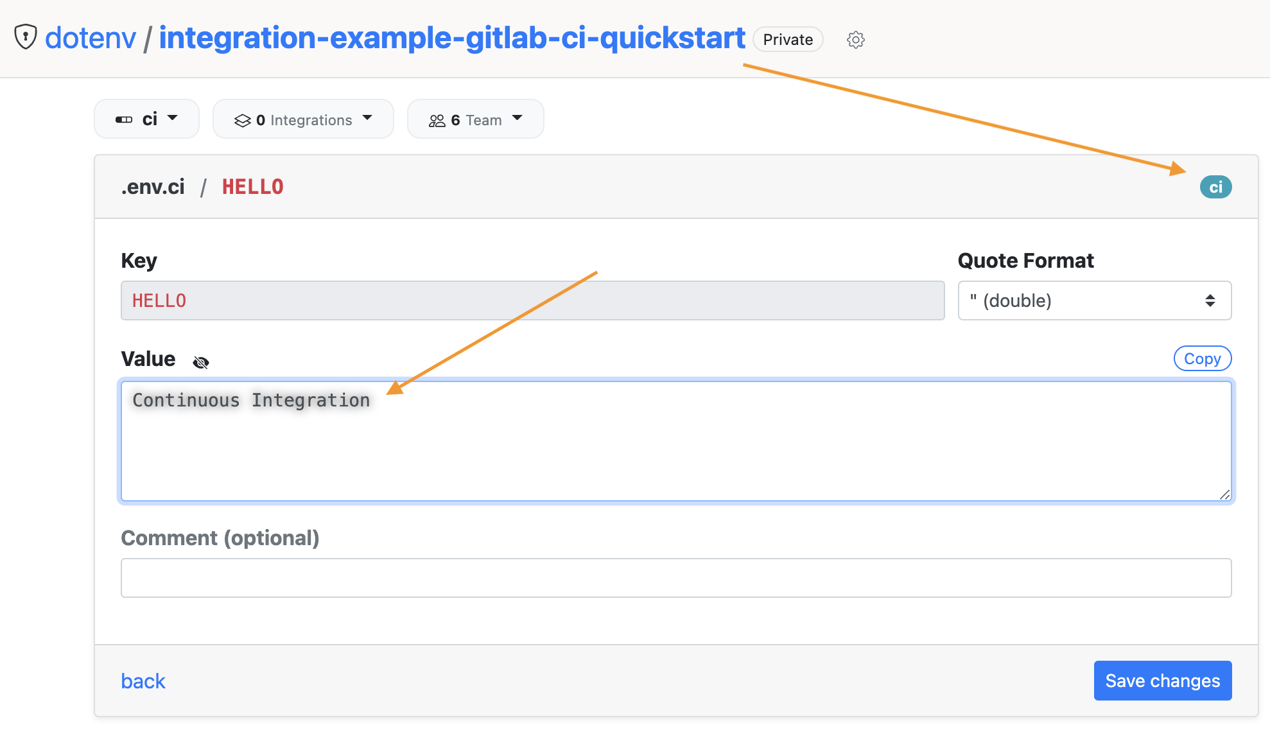Click Save changes button

1162,681
